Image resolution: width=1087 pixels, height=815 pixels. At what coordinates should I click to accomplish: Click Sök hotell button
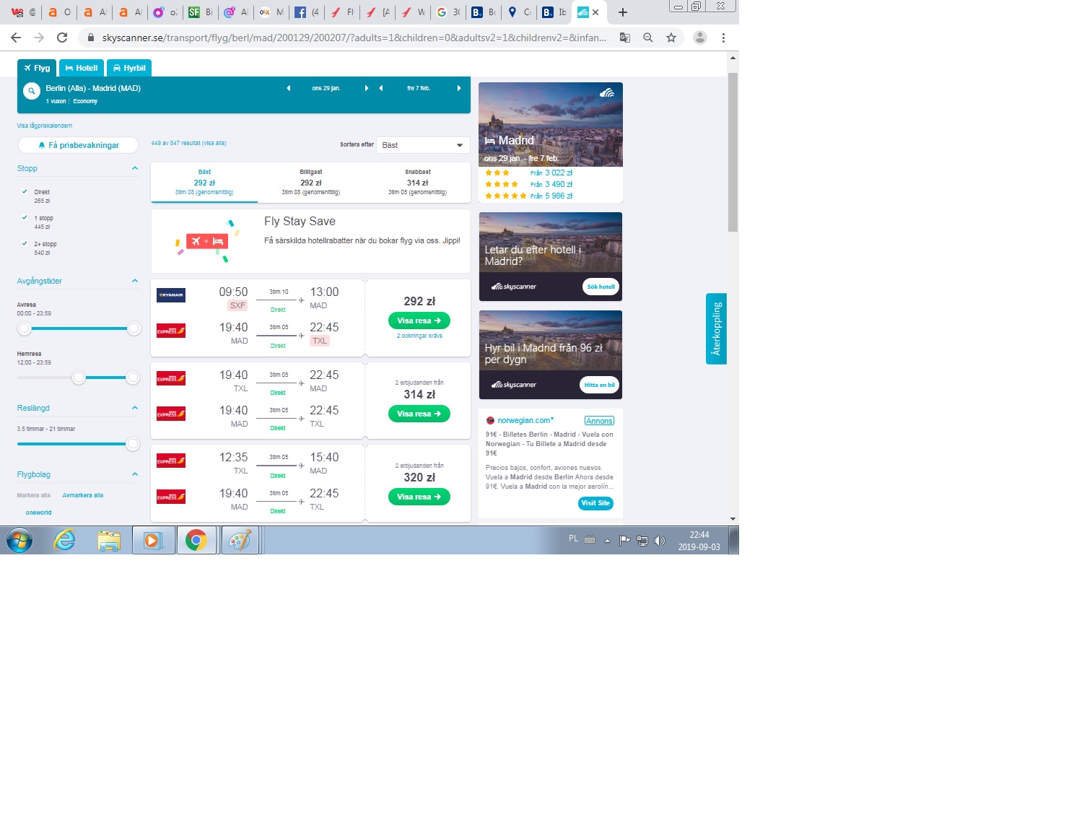601,287
